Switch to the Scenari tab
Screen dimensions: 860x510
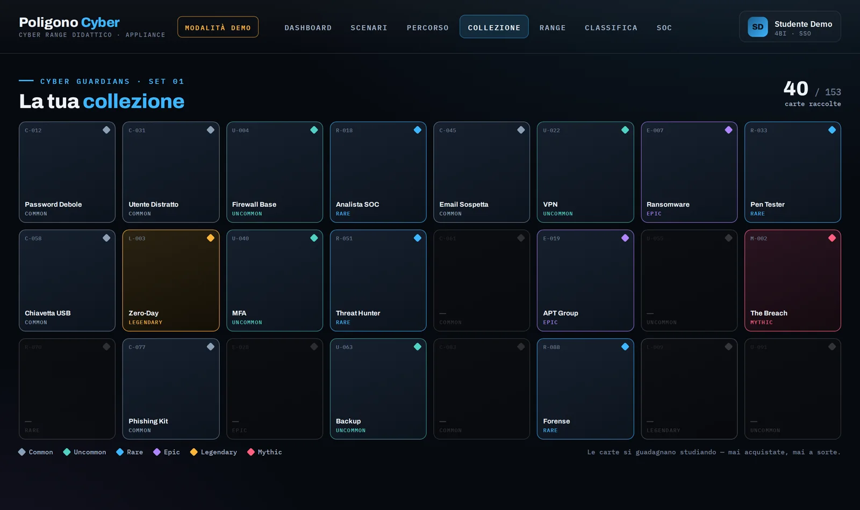tap(369, 27)
